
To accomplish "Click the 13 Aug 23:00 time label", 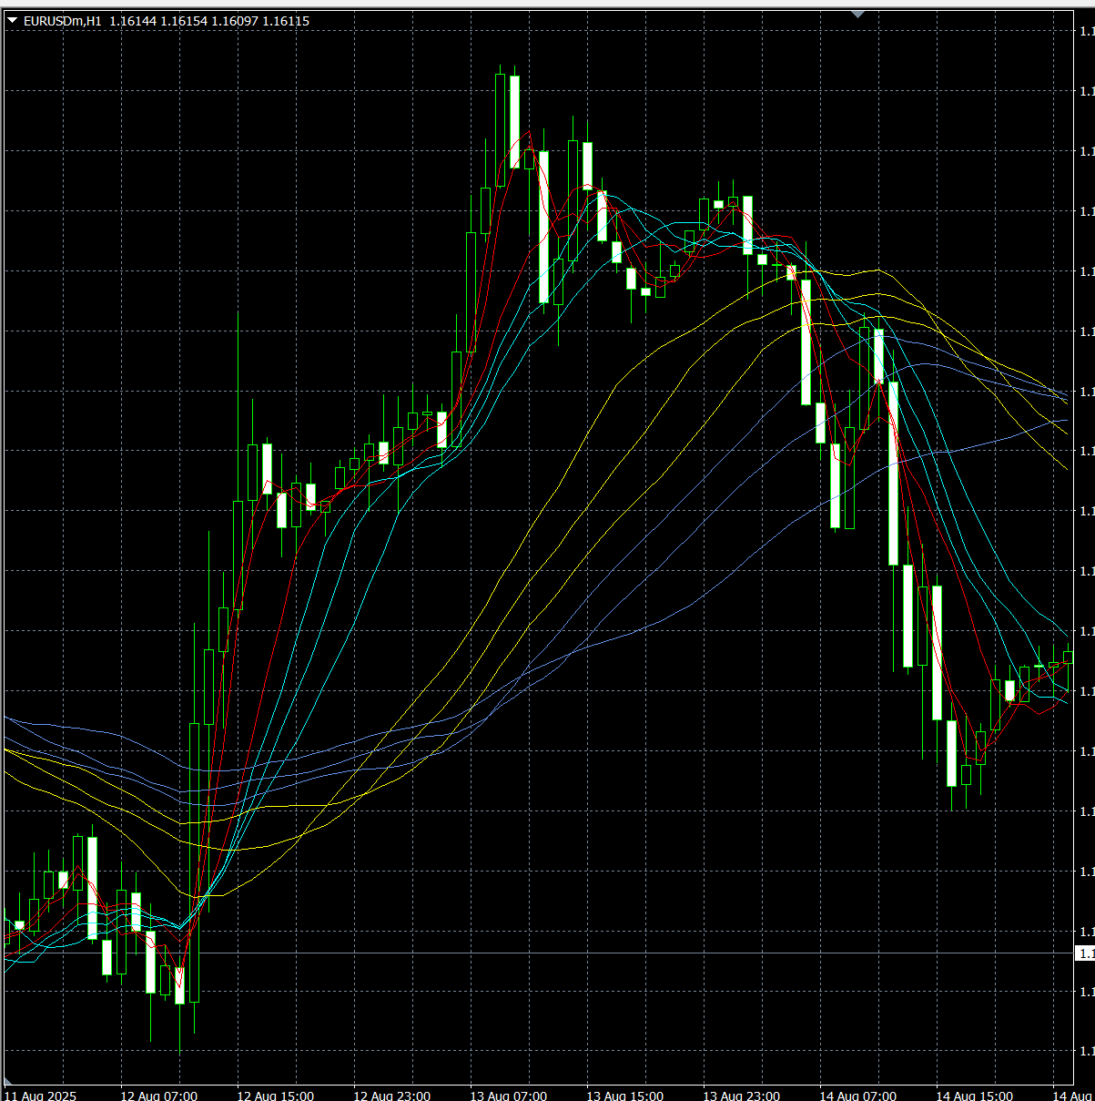I will click(742, 1095).
